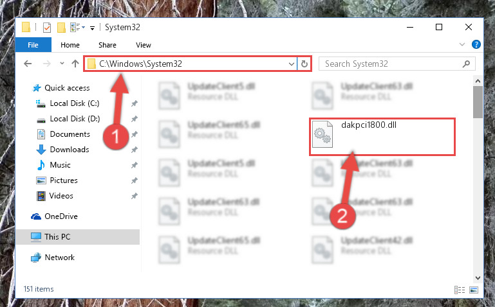Toggle pin next to Local Disk (C:)
This screenshot has height=307, width=495.
(134, 103)
